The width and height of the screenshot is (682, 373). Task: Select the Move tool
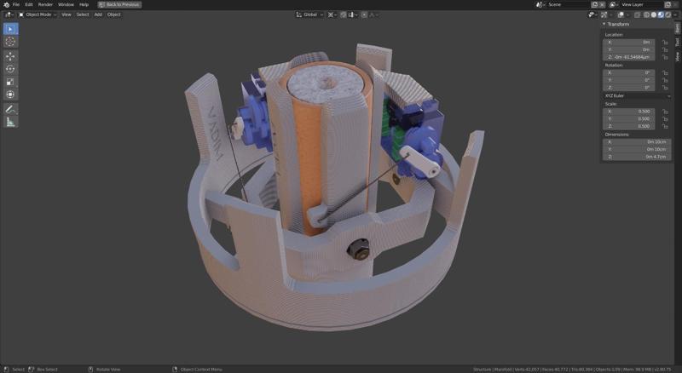10,56
